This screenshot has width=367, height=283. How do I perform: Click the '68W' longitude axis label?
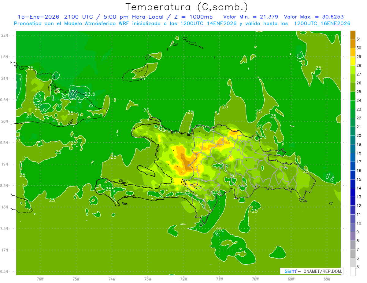click(327, 279)
